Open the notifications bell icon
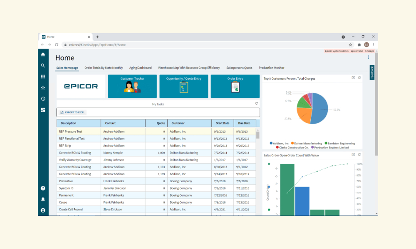This screenshot has height=249, width=416. click(43, 199)
